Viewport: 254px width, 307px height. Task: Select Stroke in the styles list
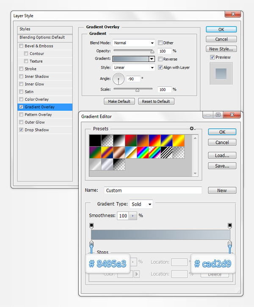click(x=30, y=69)
